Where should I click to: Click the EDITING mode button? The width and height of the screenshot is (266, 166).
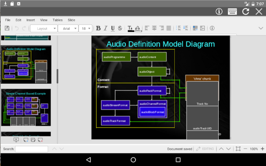[x=205, y=149]
